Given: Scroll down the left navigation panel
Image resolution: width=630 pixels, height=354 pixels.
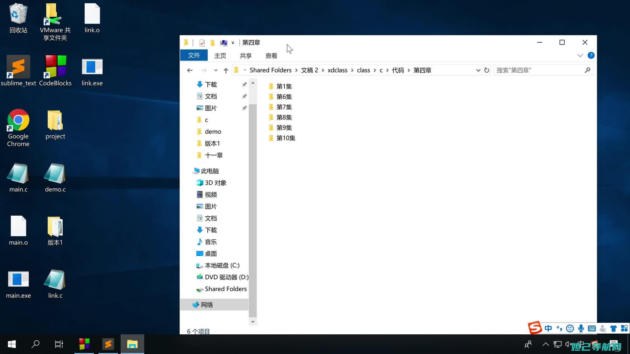Looking at the screenshot, I should point(252,321).
